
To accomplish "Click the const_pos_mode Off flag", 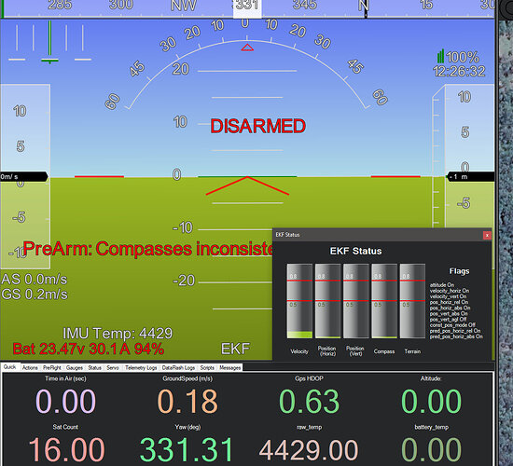I will pos(452,325).
